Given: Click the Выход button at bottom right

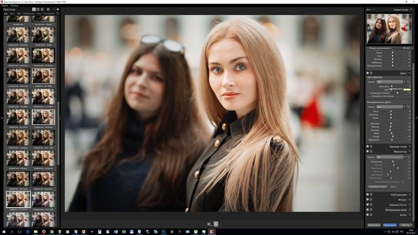Looking at the screenshot, I should coord(406,225).
